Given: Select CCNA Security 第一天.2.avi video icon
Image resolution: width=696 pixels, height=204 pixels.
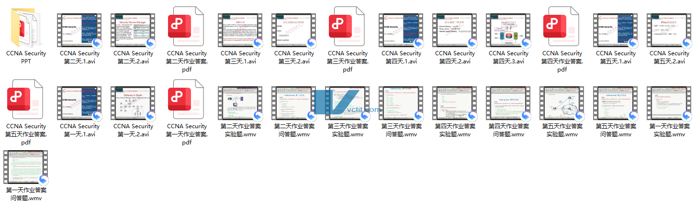Looking at the screenshot, I should coord(134,103).
